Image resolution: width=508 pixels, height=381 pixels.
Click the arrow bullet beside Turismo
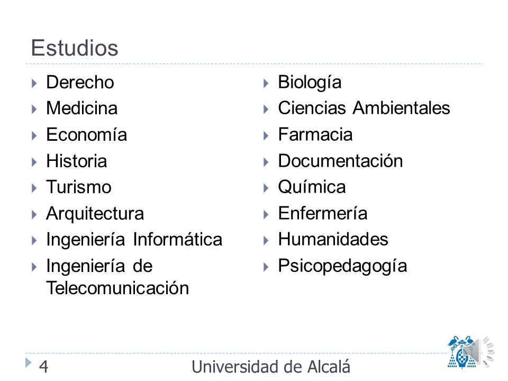(34, 188)
